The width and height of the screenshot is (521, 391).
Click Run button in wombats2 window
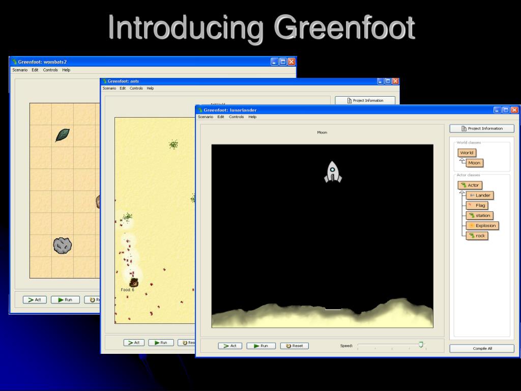click(x=65, y=299)
